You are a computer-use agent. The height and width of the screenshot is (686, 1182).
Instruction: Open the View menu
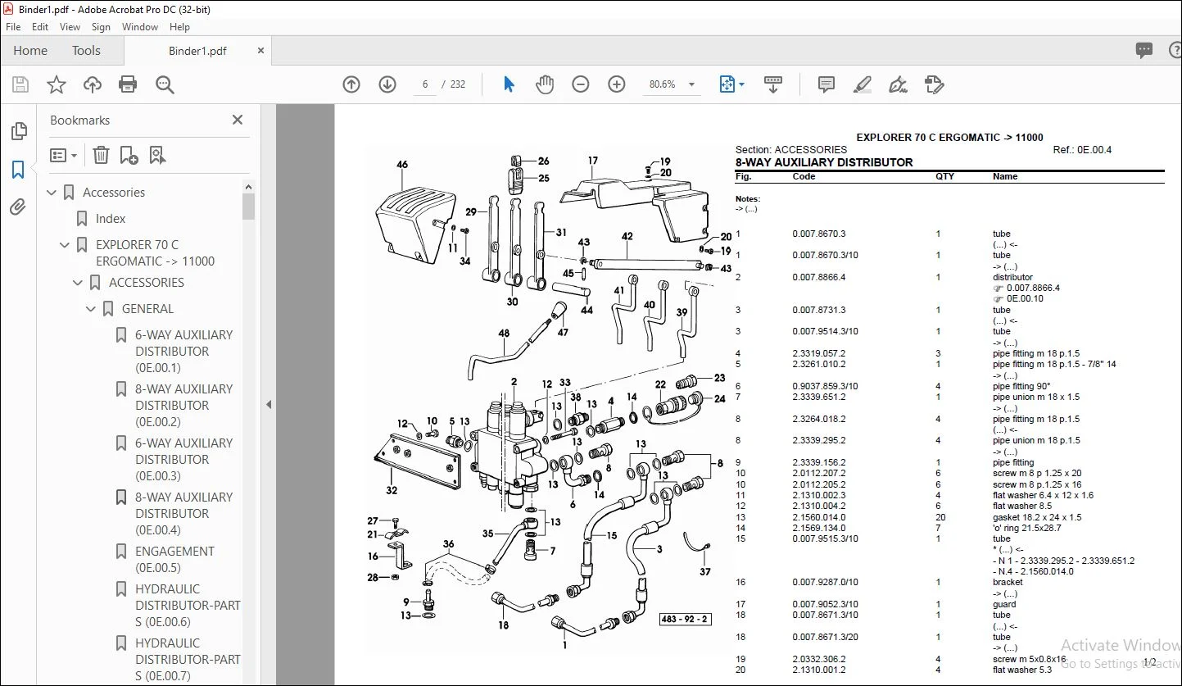(x=70, y=27)
